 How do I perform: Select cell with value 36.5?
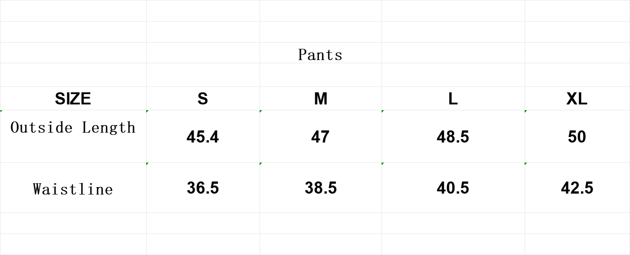203,187
